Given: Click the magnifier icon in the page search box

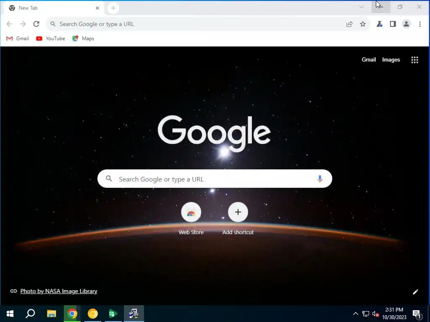Looking at the screenshot, I should pos(109,179).
